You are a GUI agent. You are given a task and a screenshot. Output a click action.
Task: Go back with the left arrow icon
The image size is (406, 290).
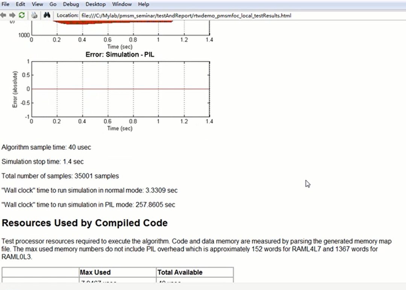coord(3,15)
